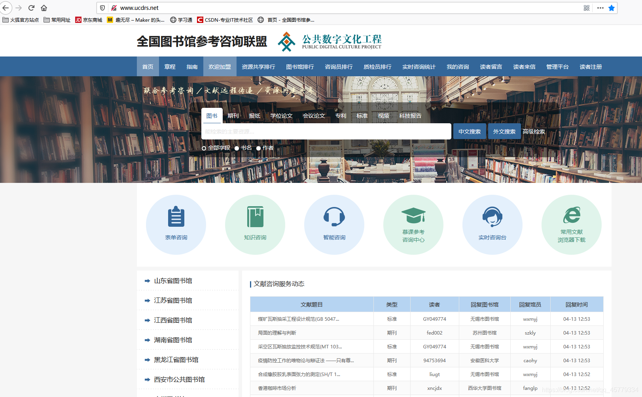This screenshot has width=642, height=397.
Task: Click the browser address bar URL
Action: [139, 8]
